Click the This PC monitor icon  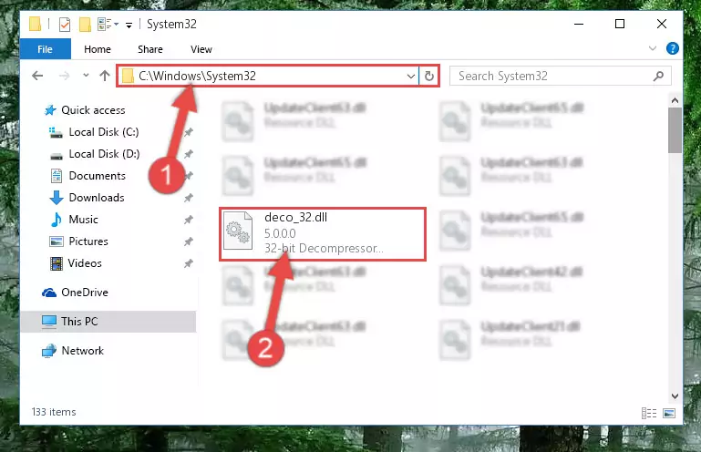pyautogui.click(x=48, y=322)
